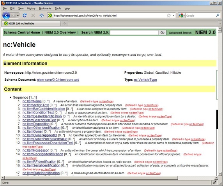Open nc:ItemDealerIdentification link
The height and width of the screenshot is (186, 223).
42,116
